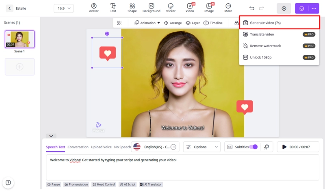Redo the last action
Screen dimensions: 325x191
[261, 8]
